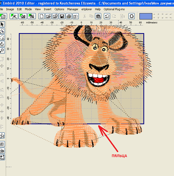Create a new blank design file
Screen dimensions: 174x176
[x=42, y=16]
